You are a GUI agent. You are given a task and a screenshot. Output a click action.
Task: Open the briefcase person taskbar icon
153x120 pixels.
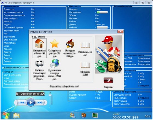pos(84,116)
